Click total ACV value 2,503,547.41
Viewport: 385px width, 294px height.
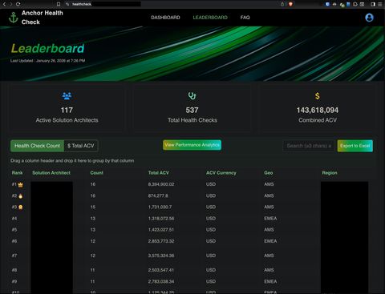coord(161,270)
